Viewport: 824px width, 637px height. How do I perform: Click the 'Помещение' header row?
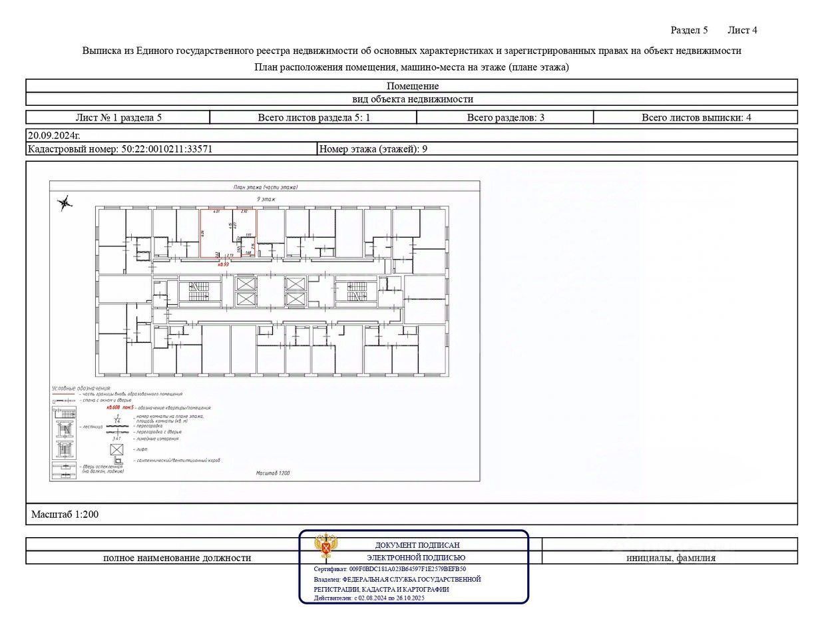pyautogui.click(x=412, y=86)
